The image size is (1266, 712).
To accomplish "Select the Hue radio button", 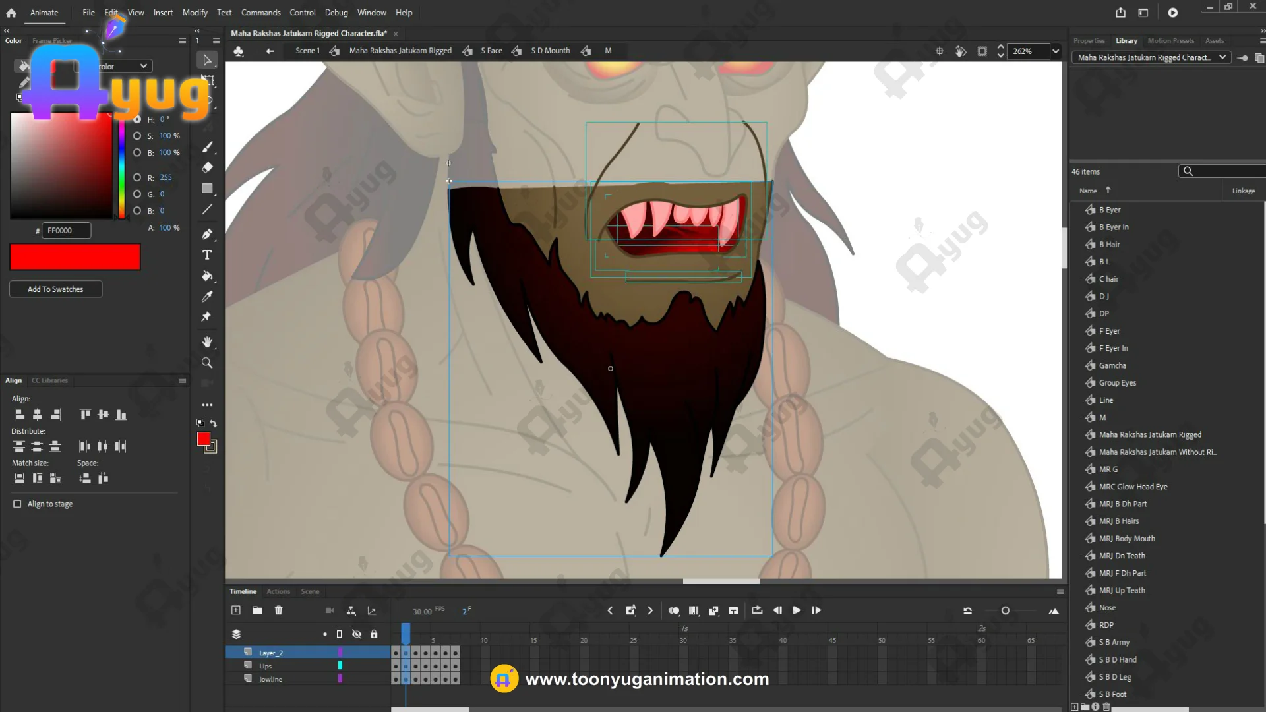I will click(137, 119).
